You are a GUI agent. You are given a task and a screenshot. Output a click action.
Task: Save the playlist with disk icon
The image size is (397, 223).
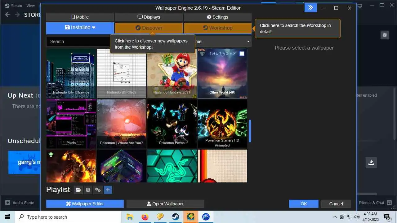88,190
